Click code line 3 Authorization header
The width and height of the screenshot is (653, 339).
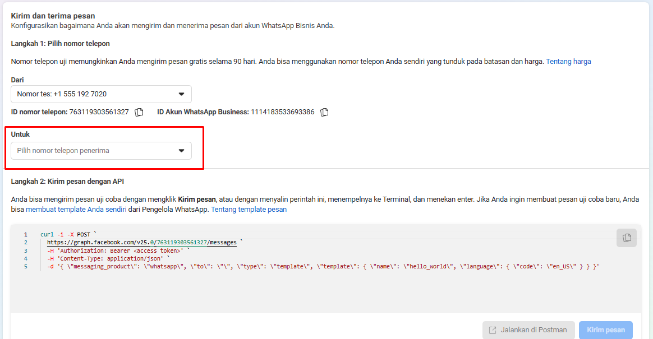point(118,251)
